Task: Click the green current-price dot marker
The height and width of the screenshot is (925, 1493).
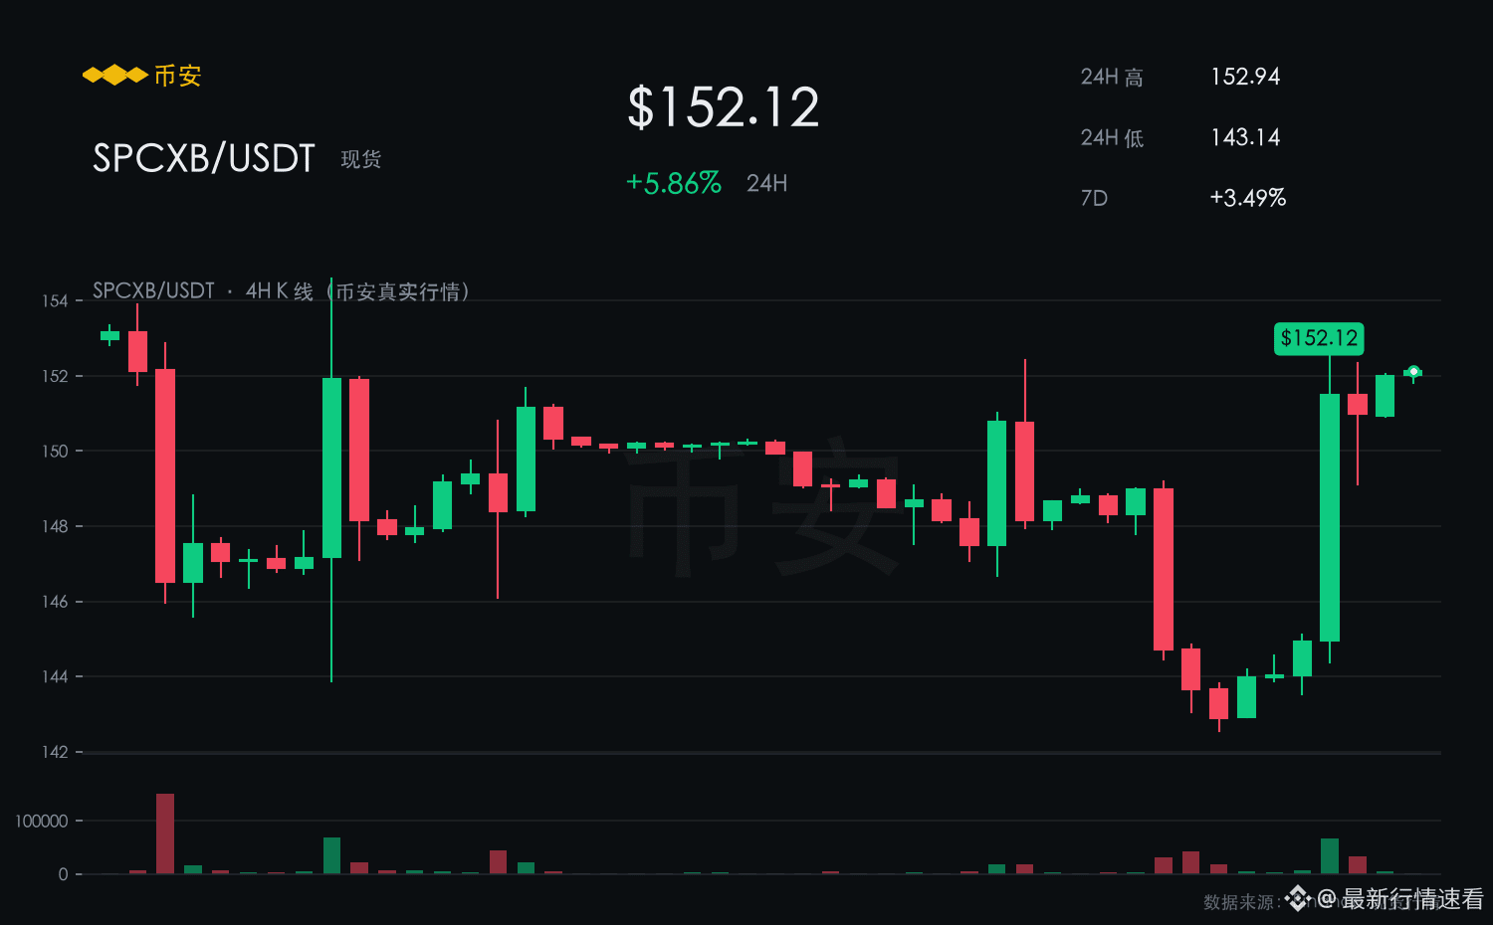Action: pyautogui.click(x=1413, y=372)
